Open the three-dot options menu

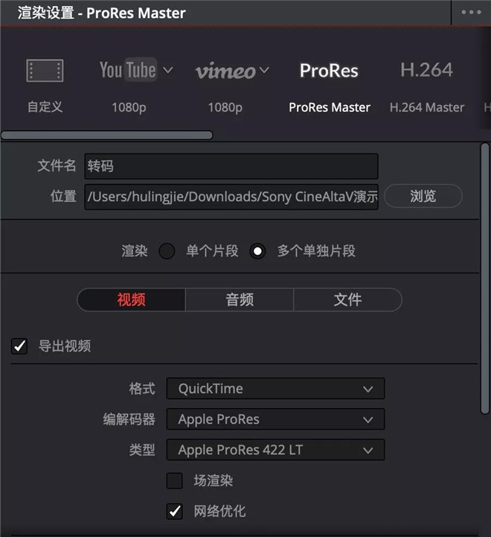coord(471,13)
